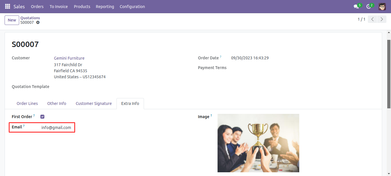Click the Customer field label
This screenshot has height=176, width=391.
[21, 58]
